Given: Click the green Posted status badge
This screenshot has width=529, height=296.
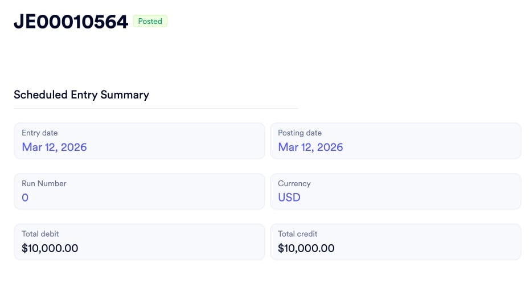Looking at the screenshot, I should click(150, 22).
